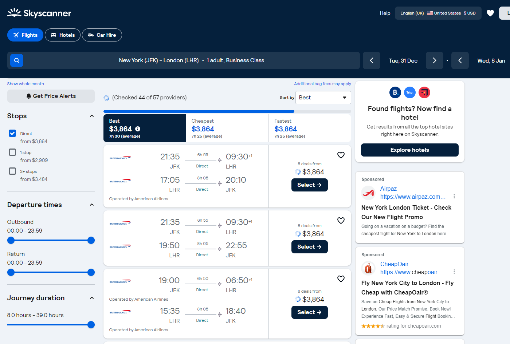510x344 pixels.
Task: Open language, country and currency selector
Action: (438, 13)
